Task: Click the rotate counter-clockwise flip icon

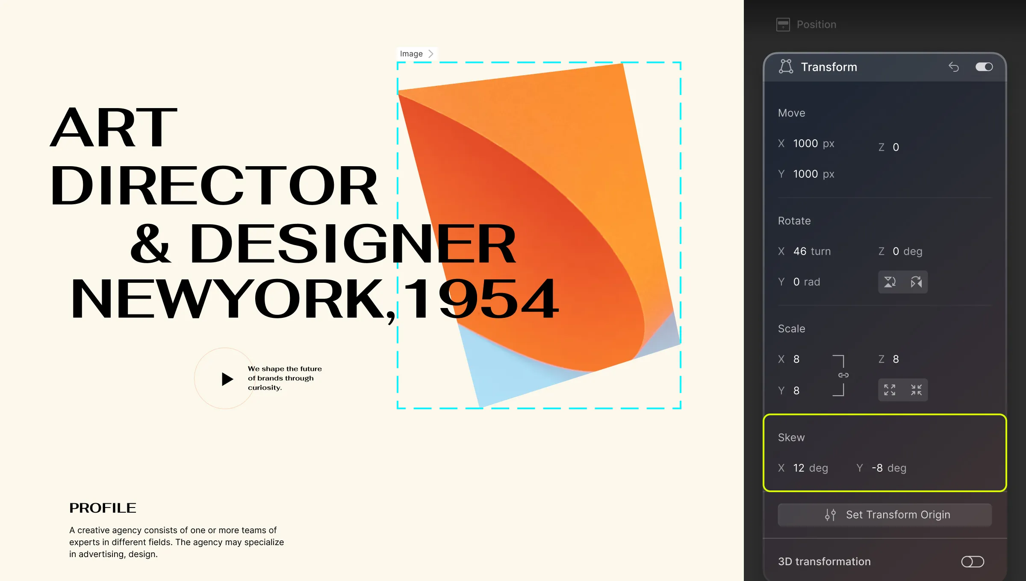Action: (890, 282)
